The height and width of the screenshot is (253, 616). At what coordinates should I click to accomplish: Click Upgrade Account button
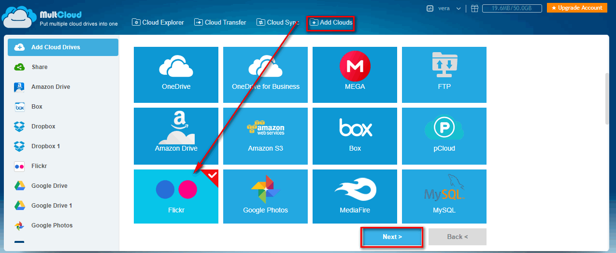pos(577,8)
